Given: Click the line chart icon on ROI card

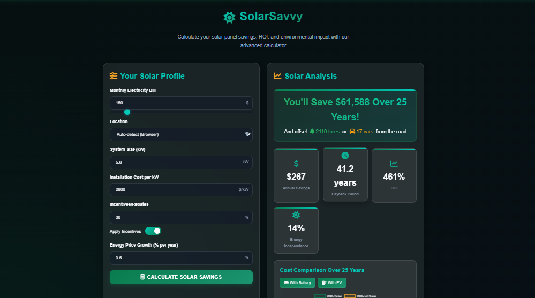Looking at the screenshot, I should point(394,164).
